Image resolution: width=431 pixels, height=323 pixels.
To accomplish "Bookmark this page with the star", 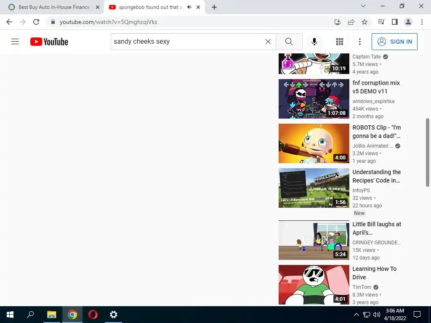I will point(364,22).
